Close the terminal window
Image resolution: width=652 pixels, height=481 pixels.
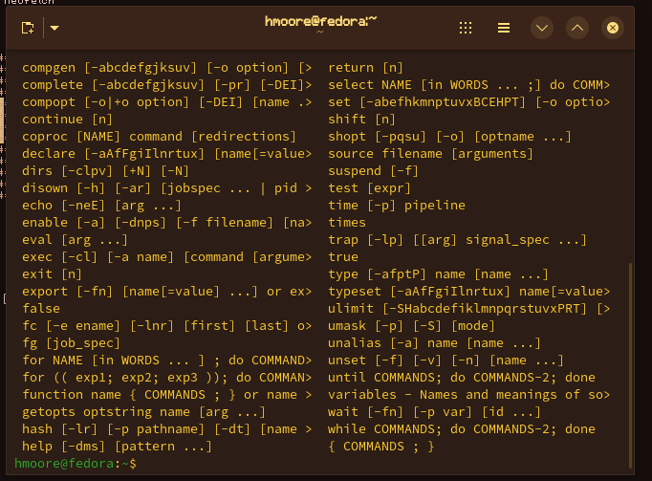[x=613, y=28]
